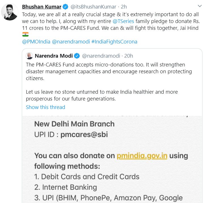Open the tweet options chevron menu
Image resolution: width=207 pixels, height=203 pixels.
tap(200, 6)
